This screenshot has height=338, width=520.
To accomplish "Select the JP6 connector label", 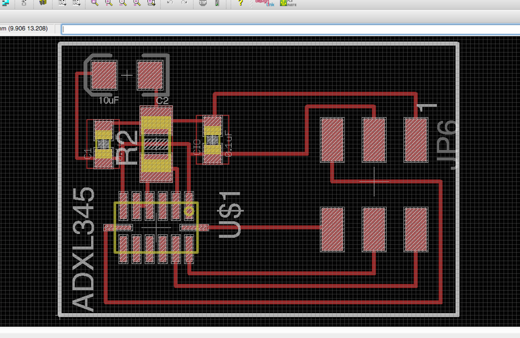I will pos(447,145).
